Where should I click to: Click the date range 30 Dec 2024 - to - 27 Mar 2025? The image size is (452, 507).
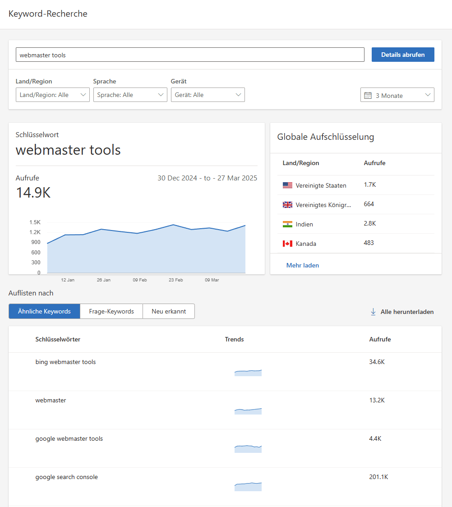pyautogui.click(x=207, y=178)
